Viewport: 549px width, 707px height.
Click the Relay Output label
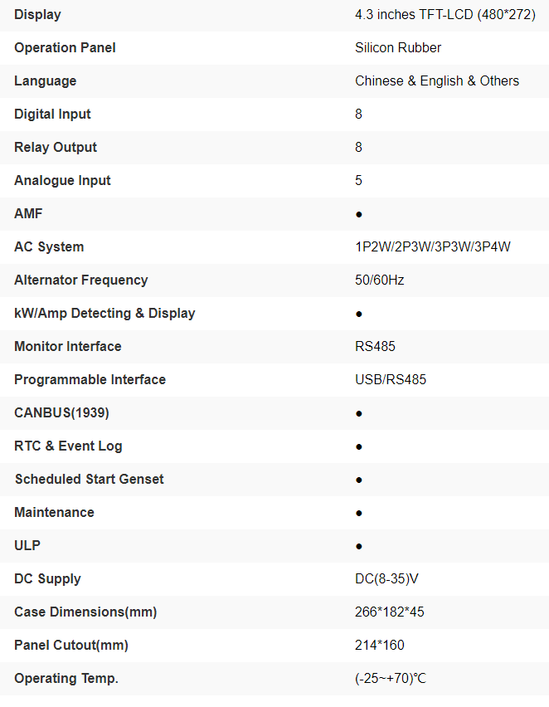56,147
